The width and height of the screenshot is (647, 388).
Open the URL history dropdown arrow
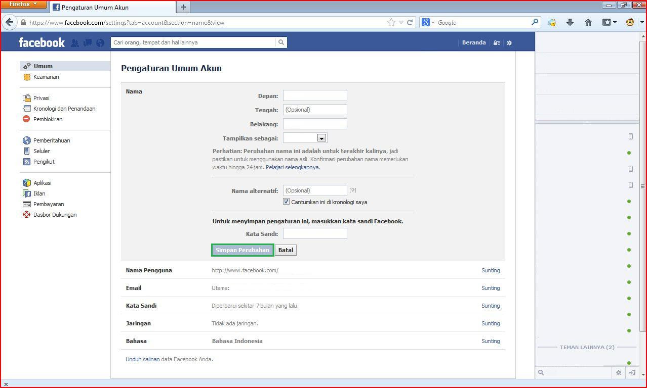[x=401, y=22]
